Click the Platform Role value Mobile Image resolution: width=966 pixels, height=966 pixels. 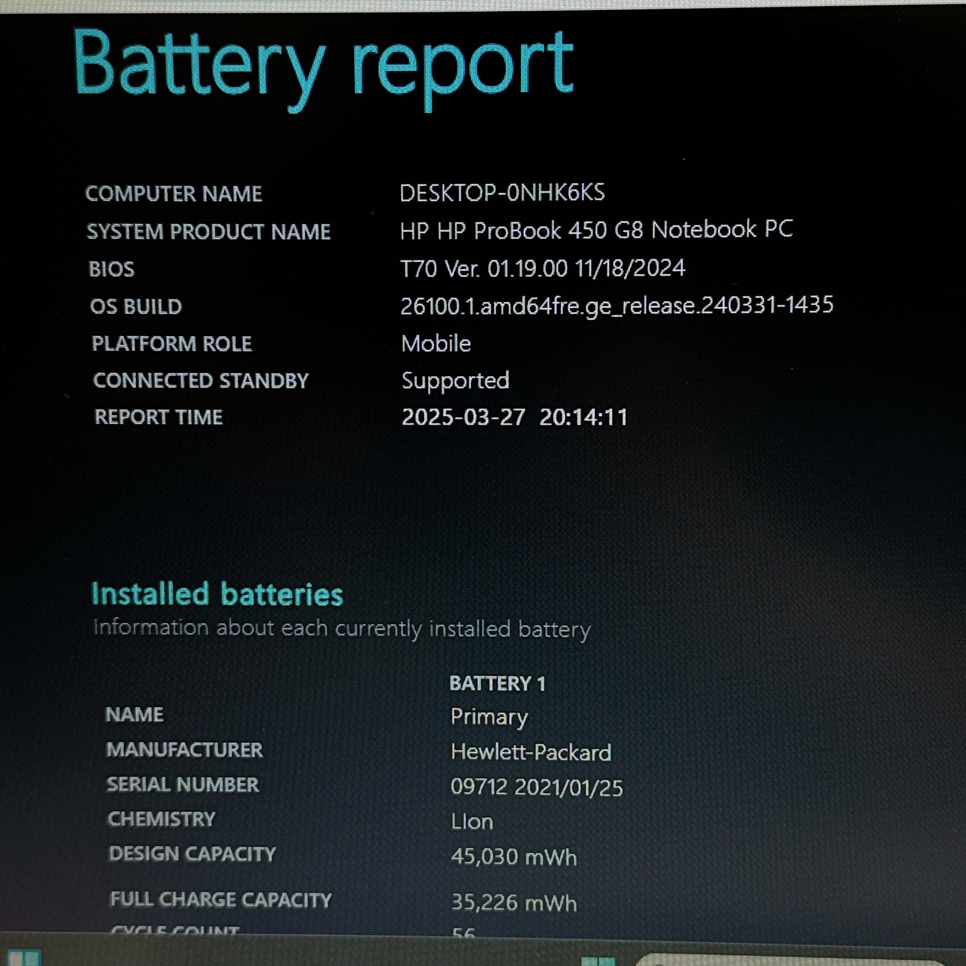click(x=436, y=343)
